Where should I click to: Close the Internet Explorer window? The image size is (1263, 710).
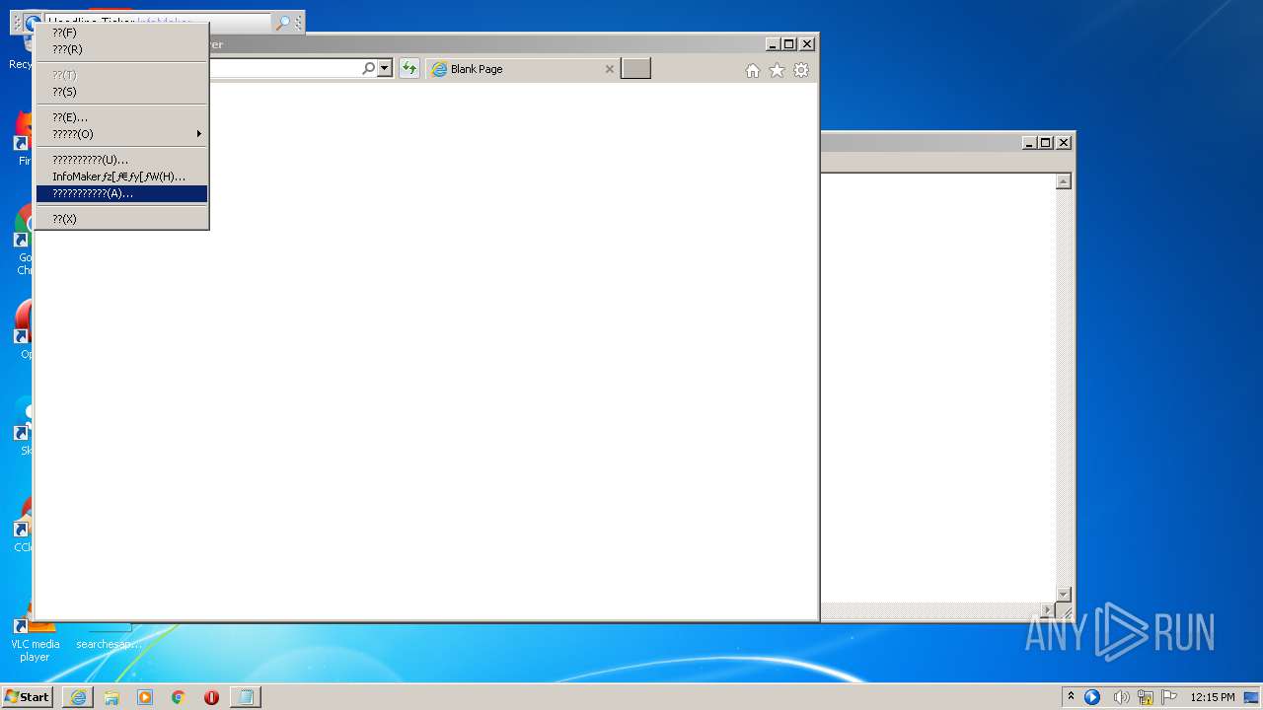pos(807,44)
